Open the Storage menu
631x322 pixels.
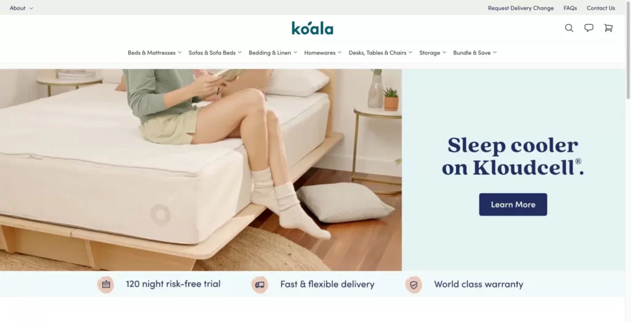[x=433, y=53]
